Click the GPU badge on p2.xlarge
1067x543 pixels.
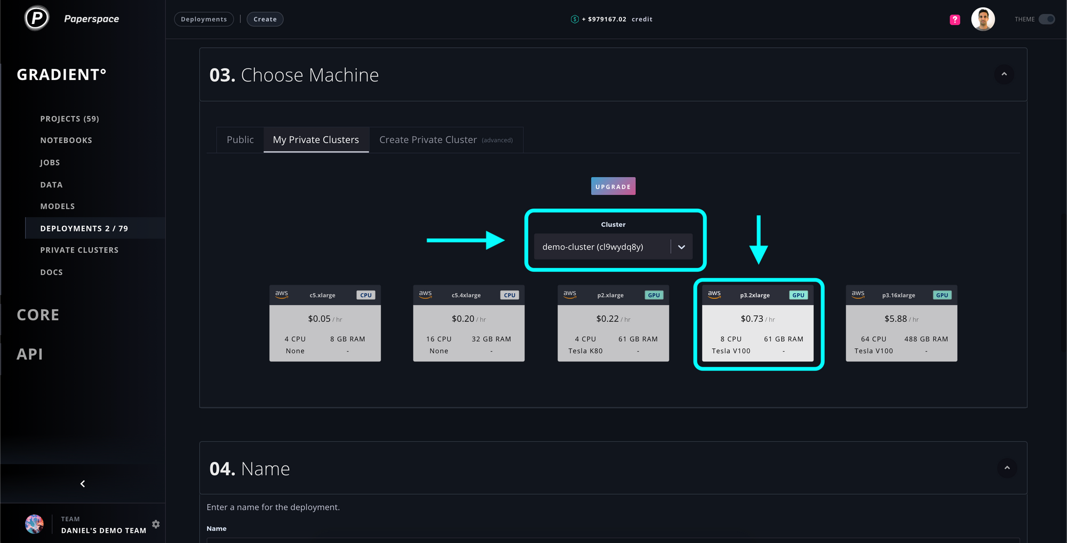pyautogui.click(x=654, y=295)
